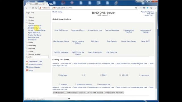
Task: Open DNS Keys options
Action: pos(95,41)
